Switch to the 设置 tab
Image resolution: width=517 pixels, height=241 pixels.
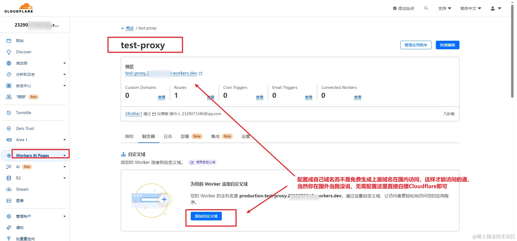246,137
